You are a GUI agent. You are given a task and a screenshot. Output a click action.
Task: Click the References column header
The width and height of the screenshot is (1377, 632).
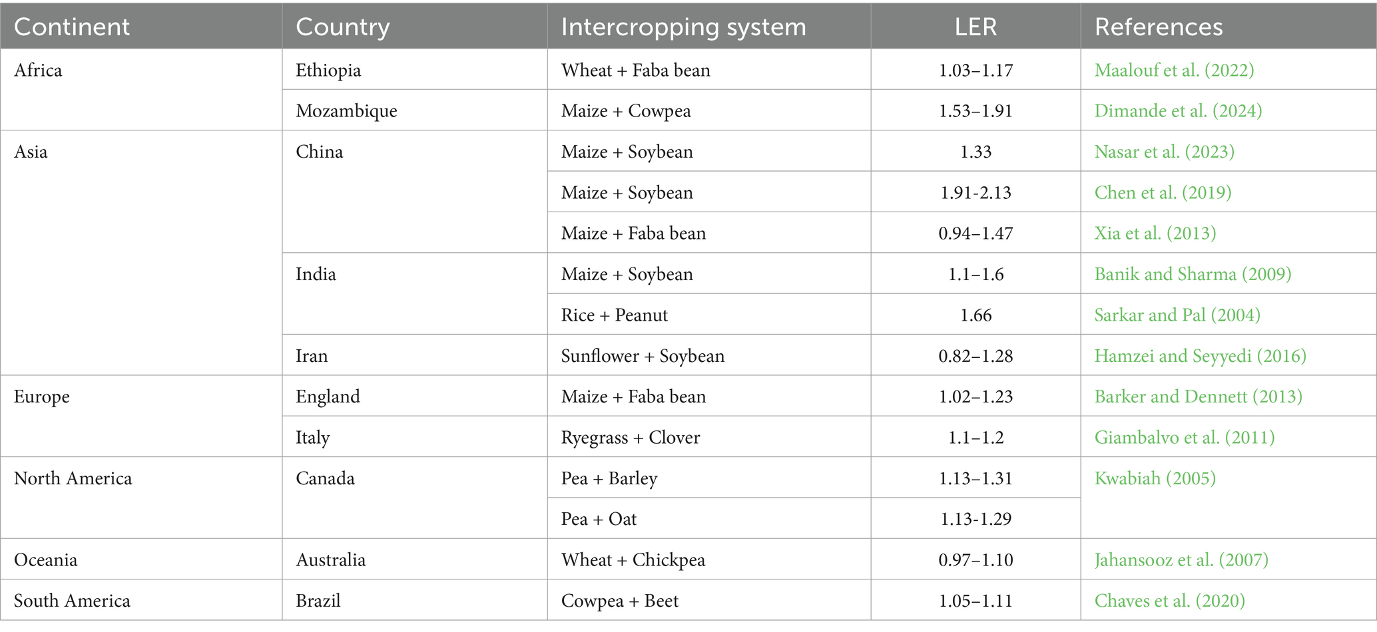point(1159,27)
